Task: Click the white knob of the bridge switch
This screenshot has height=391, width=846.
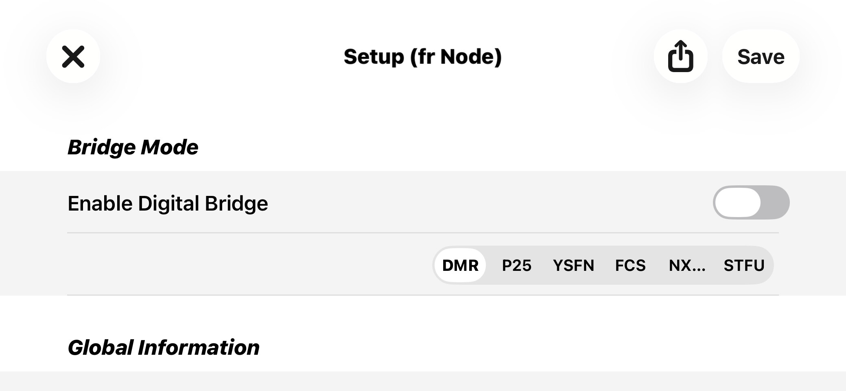Action: (x=737, y=202)
